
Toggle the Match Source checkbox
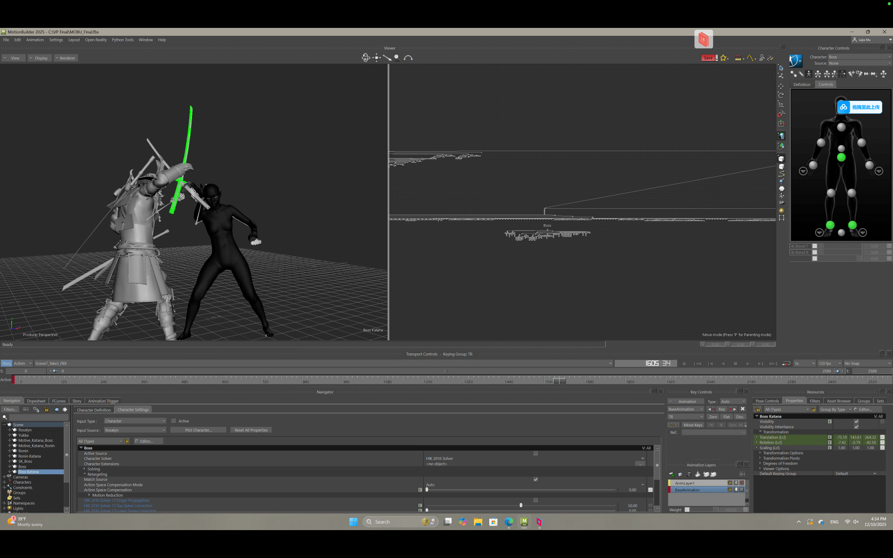(535, 479)
